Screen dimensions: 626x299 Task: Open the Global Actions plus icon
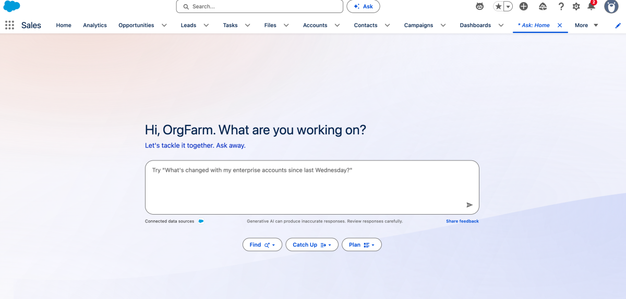[x=524, y=6]
